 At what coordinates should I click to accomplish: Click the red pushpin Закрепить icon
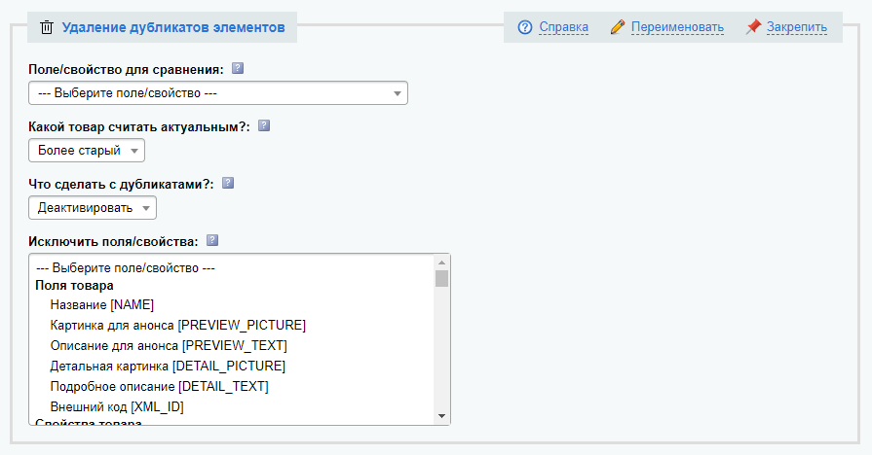click(x=753, y=27)
